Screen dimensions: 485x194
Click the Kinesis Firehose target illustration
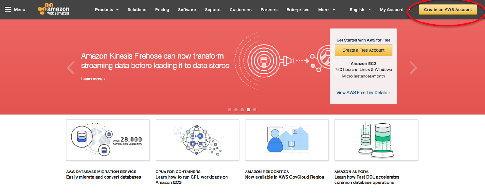264,61
